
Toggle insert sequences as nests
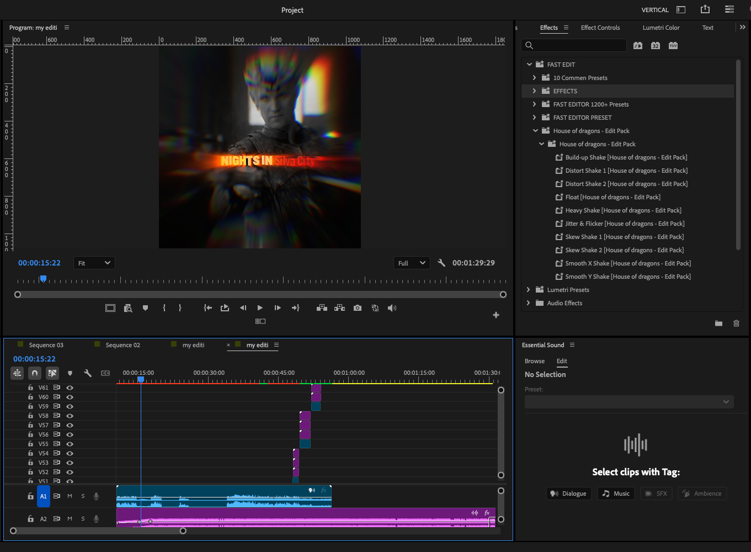click(x=17, y=373)
